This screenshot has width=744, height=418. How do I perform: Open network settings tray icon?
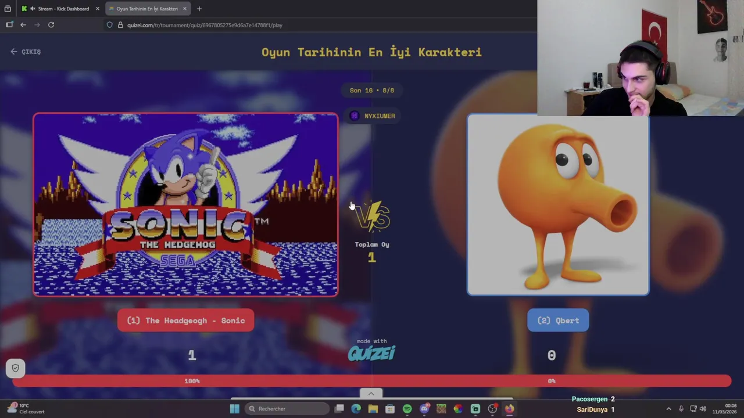pos(693,409)
